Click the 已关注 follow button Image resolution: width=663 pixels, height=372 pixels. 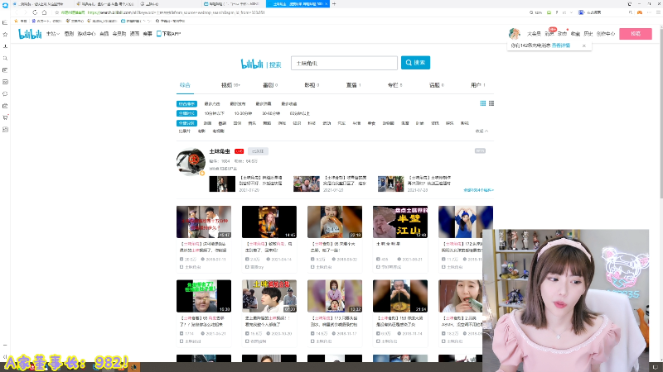(x=258, y=151)
